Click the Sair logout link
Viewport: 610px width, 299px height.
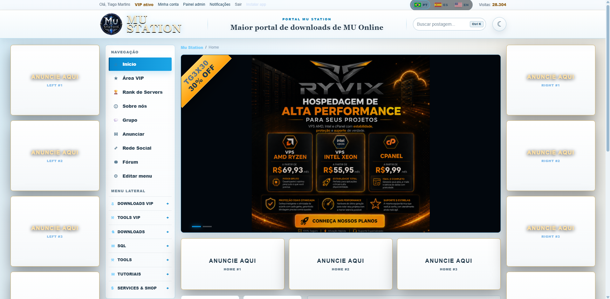(x=238, y=4)
